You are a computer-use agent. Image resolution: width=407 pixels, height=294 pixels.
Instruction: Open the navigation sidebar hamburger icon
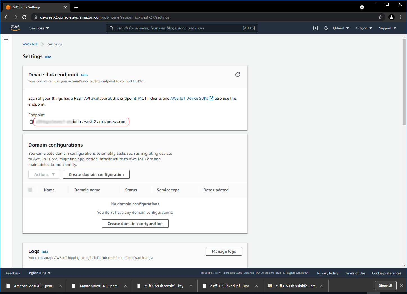click(6, 39)
